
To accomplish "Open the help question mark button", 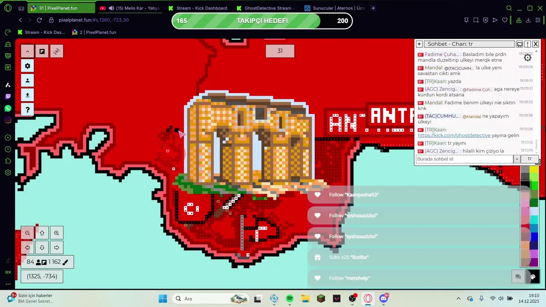I will pyautogui.click(x=27, y=110).
